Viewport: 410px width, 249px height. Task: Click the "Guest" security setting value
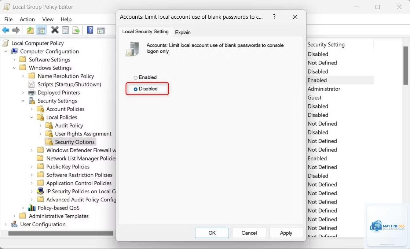coord(314,98)
